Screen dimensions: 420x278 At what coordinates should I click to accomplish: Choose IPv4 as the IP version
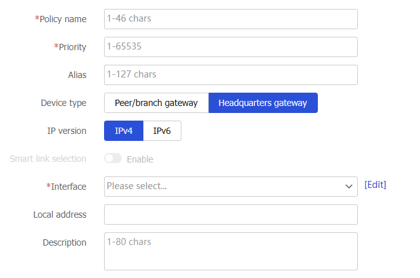point(123,131)
